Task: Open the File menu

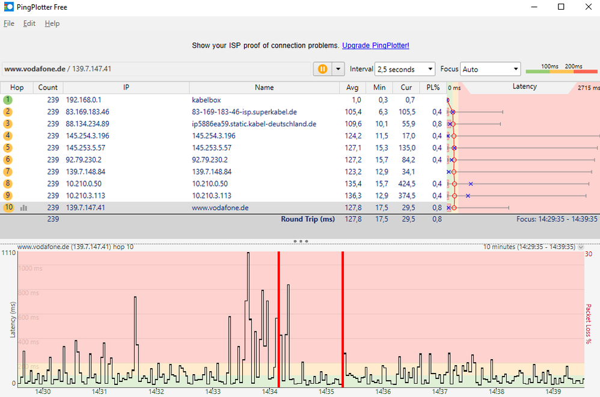Action: pyautogui.click(x=9, y=23)
